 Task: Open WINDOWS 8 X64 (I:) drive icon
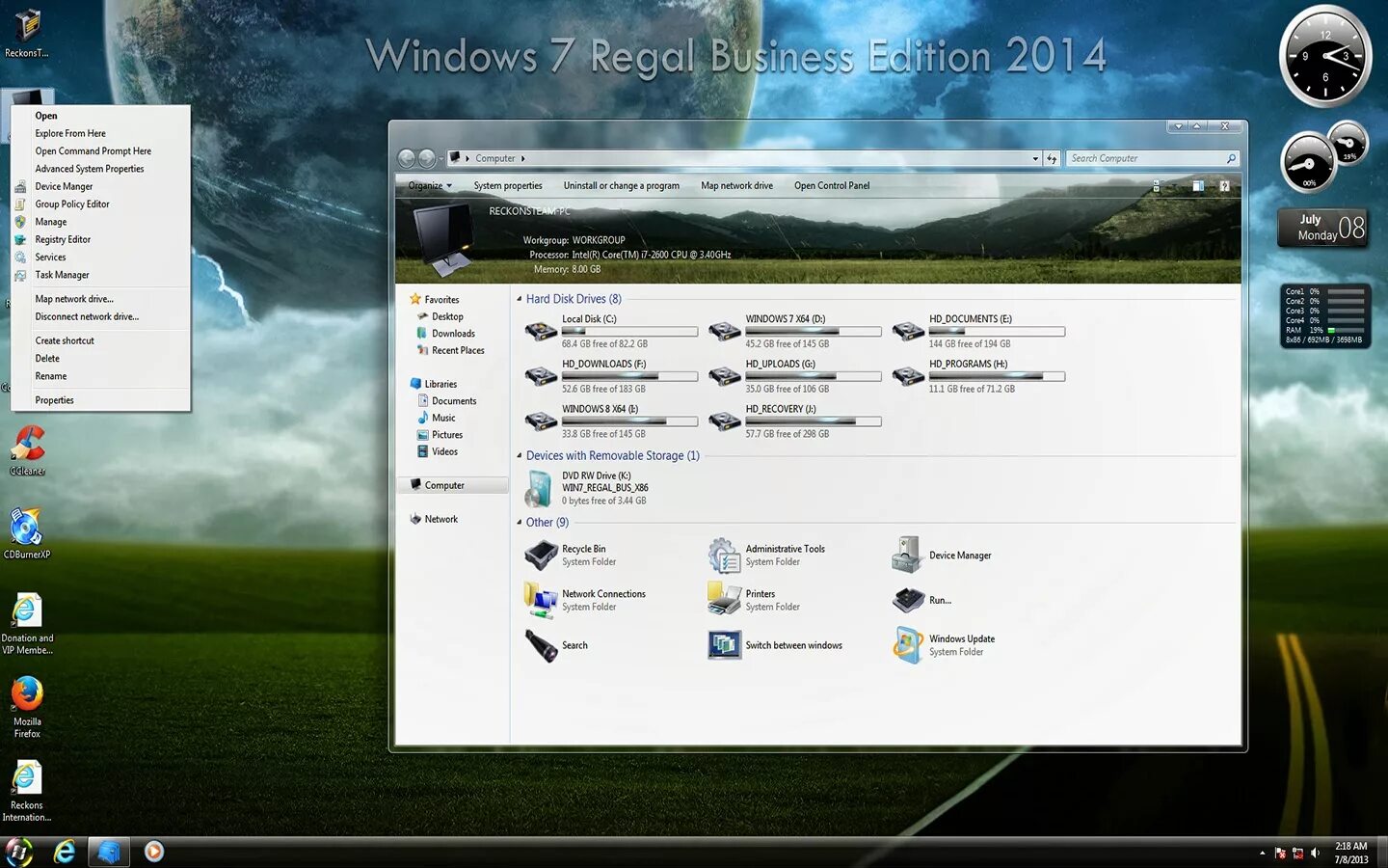[541, 421]
